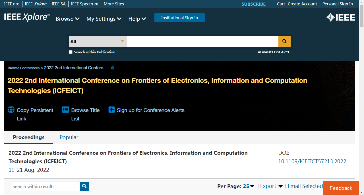This screenshot has width=364, height=195.
Task: Click the date text 19-21 Aug. 2022
Action: (29, 170)
